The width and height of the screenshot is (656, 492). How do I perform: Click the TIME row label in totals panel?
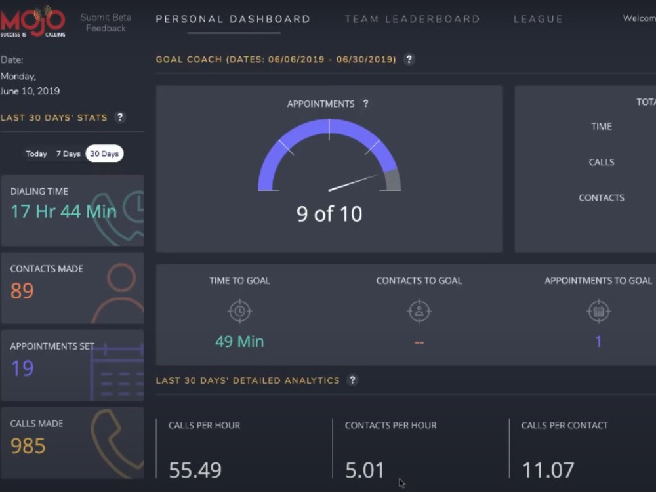tap(602, 127)
